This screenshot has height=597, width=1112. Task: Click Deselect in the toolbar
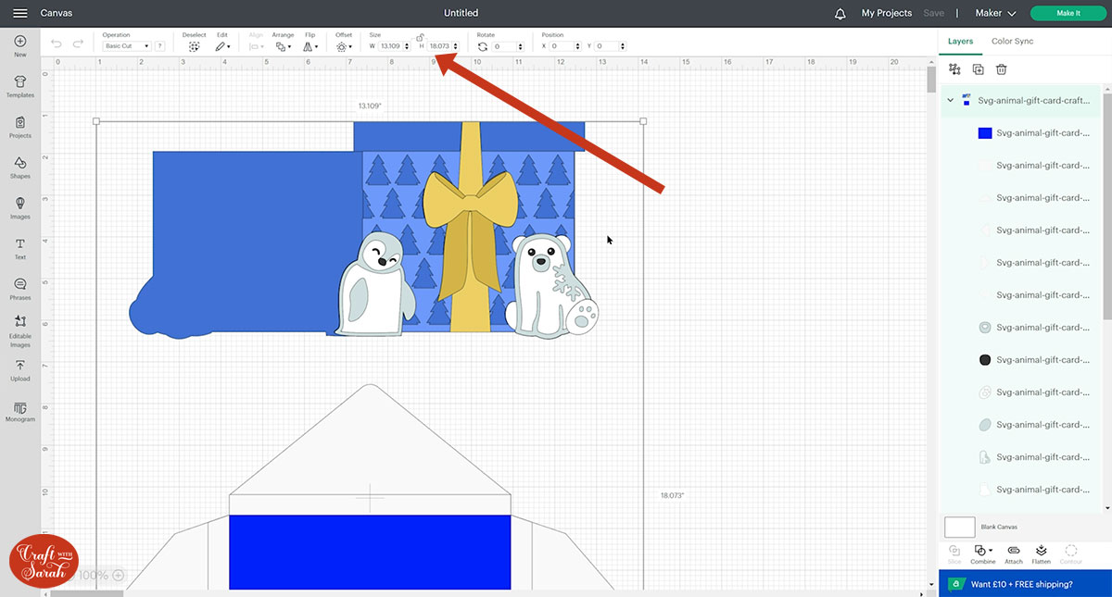194,46
